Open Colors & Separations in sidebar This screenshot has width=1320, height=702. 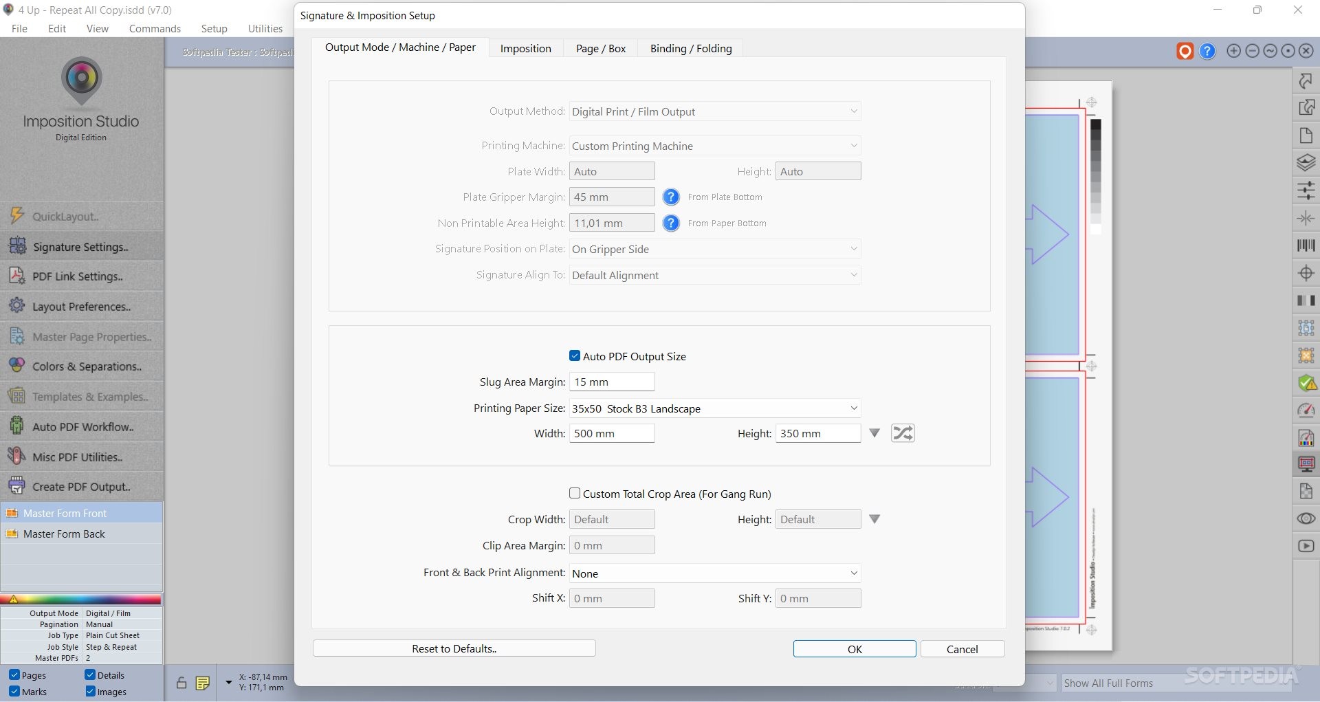[x=82, y=366]
